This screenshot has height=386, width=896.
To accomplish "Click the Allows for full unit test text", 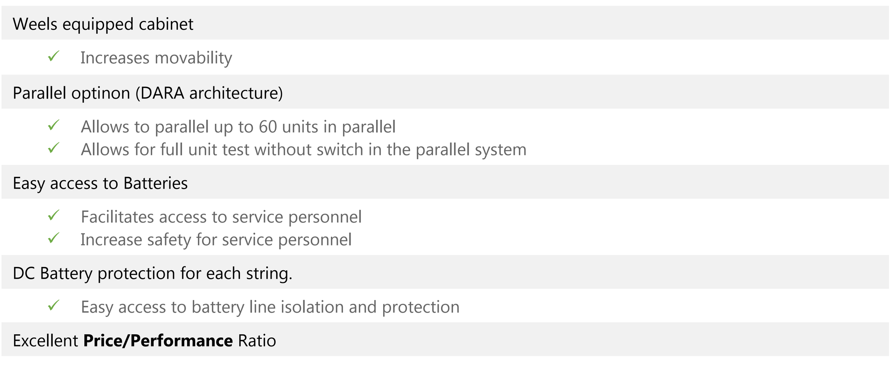I will (x=303, y=149).
